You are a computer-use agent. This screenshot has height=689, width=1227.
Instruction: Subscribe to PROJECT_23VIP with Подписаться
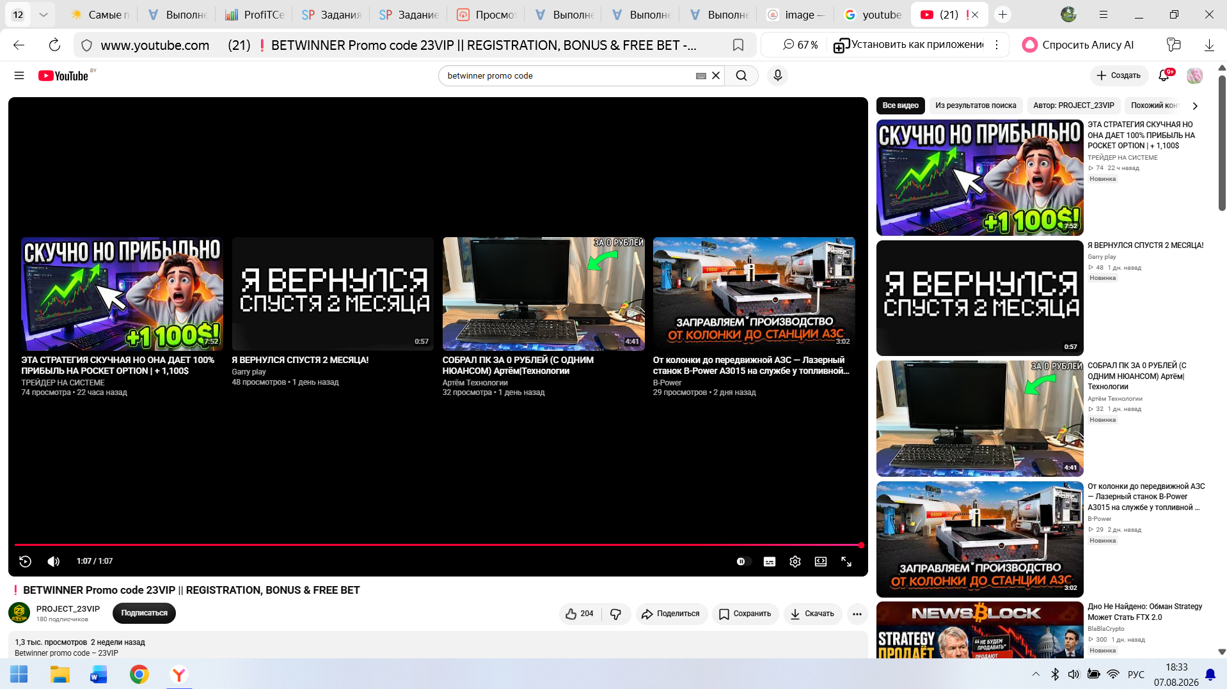(x=144, y=613)
